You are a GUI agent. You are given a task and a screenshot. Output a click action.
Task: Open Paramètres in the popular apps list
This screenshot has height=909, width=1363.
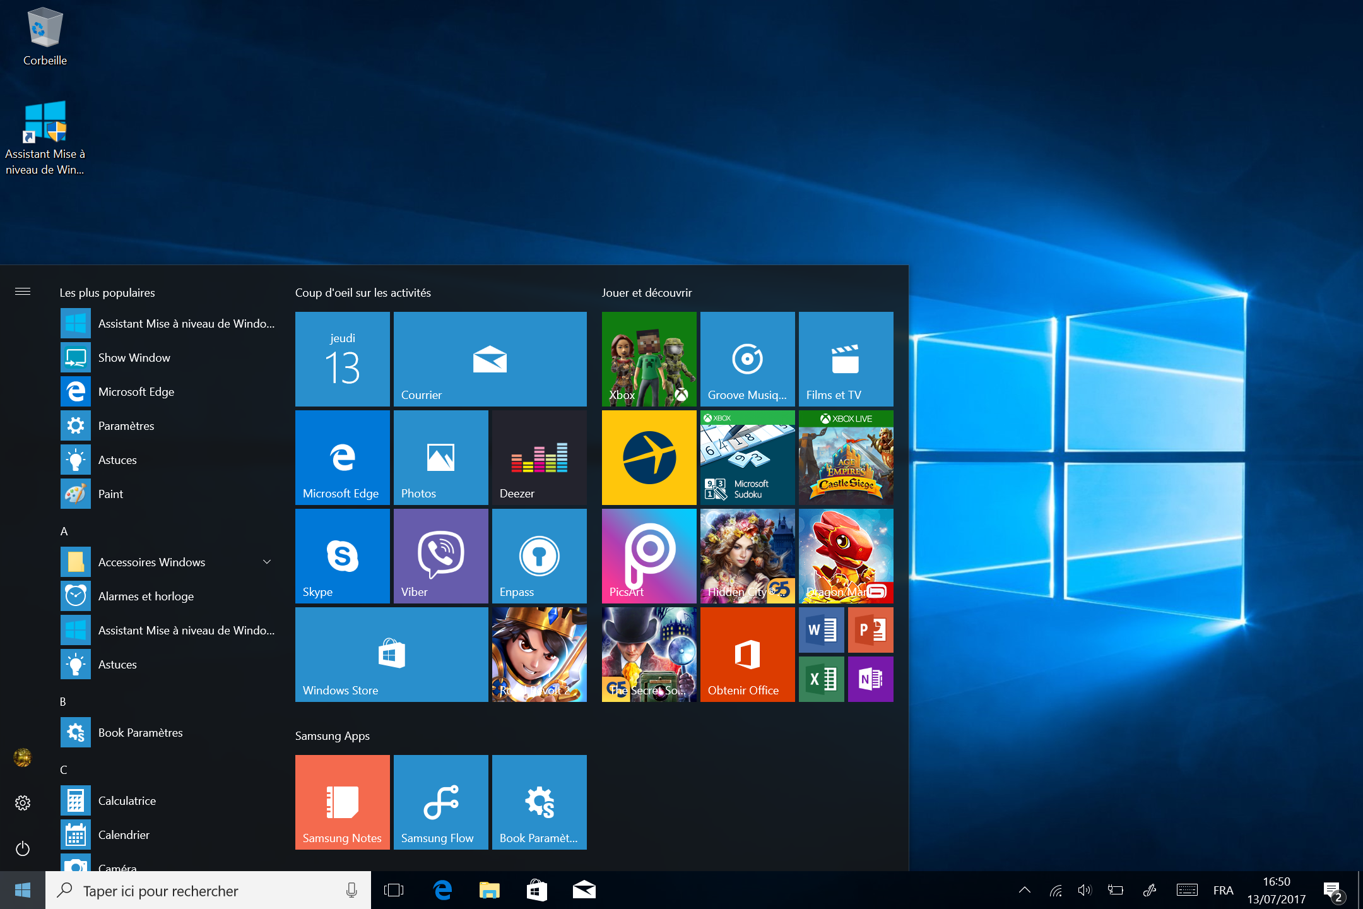point(169,425)
